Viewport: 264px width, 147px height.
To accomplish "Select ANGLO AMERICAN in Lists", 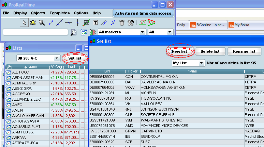I will tap(28, 116).
